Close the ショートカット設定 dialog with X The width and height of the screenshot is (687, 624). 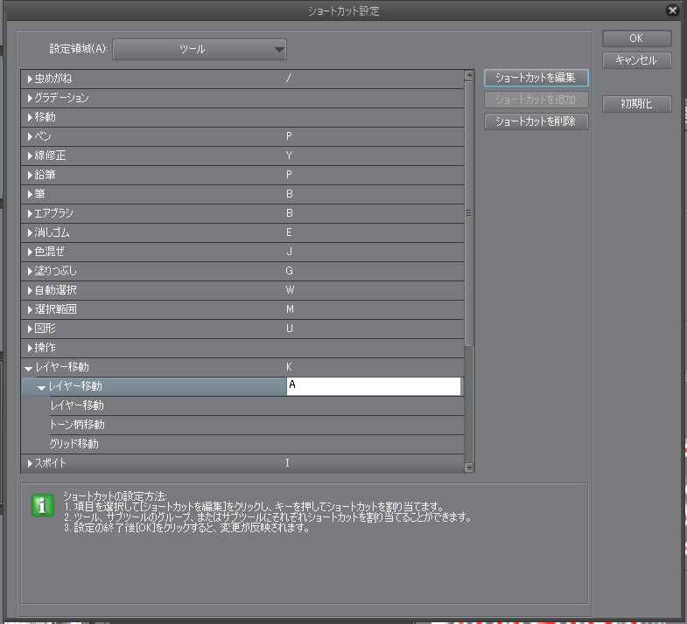tap(672, 11)
